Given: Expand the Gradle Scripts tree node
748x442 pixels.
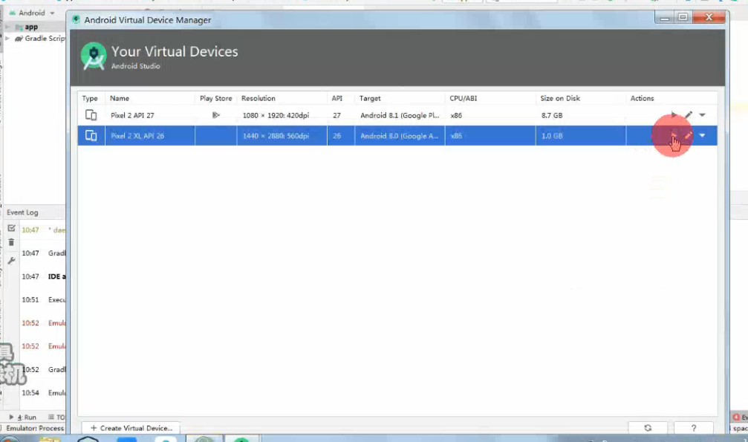Looking at the screenshot, I should [7, 38].
